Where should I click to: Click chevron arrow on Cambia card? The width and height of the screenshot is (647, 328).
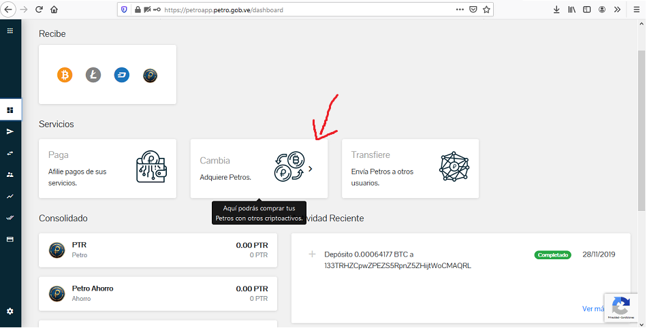311,169
